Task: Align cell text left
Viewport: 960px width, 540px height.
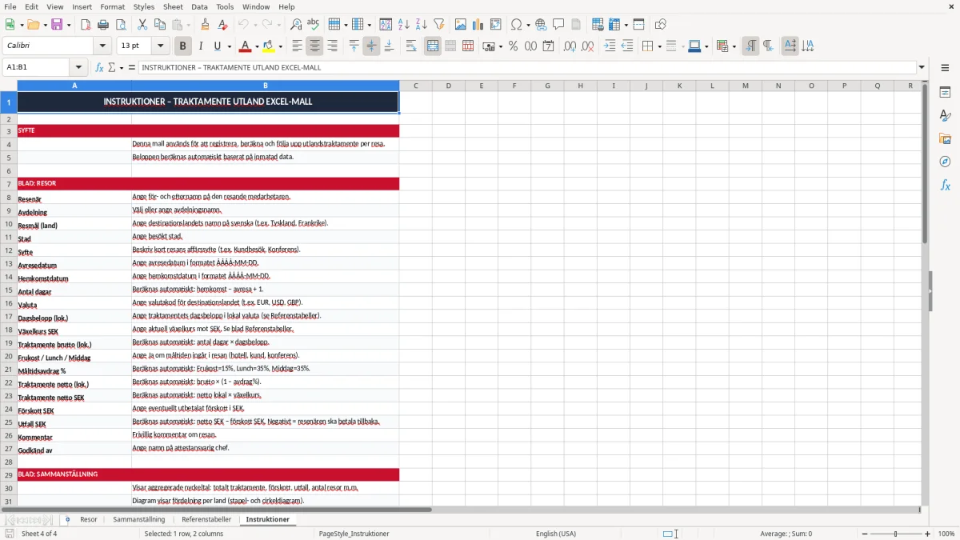Action: pos(297,46)
